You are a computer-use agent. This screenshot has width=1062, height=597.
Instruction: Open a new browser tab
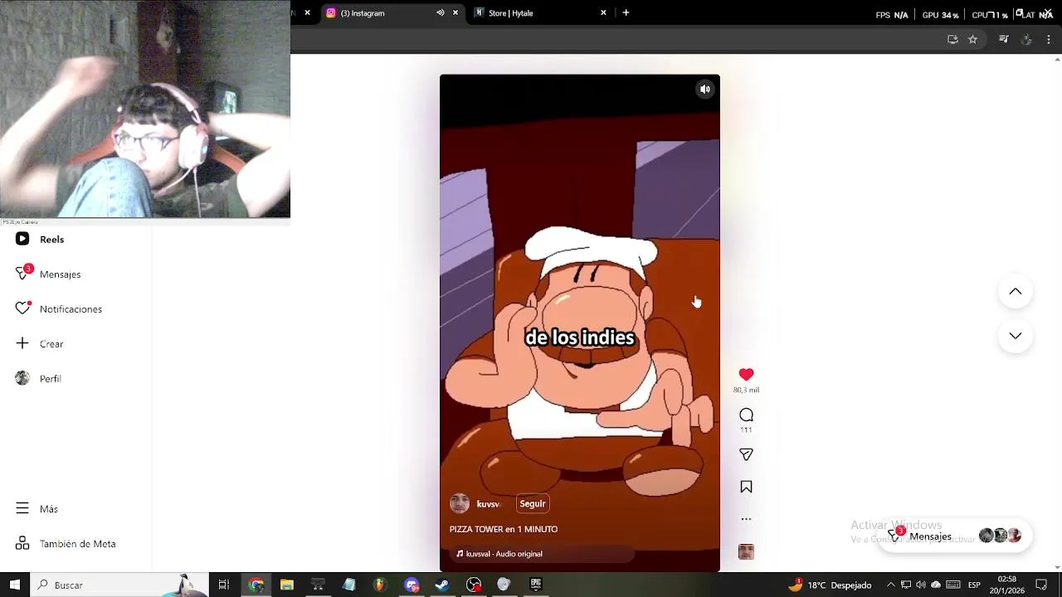[x=626, y=12]
